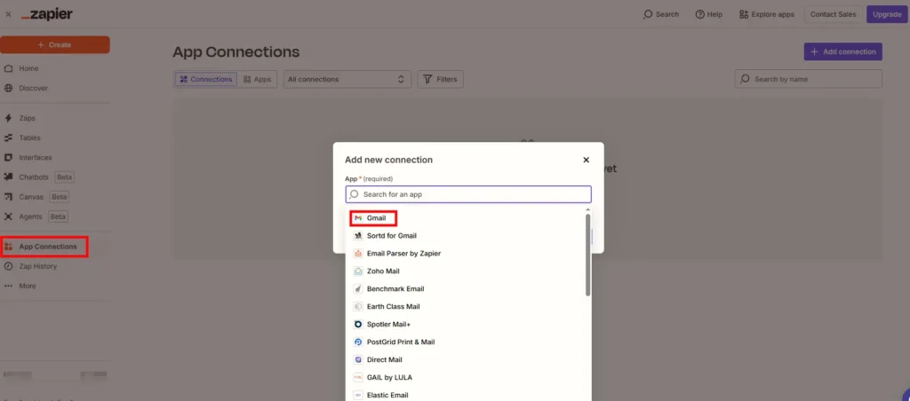Image resolution: width=910 pixels, height=401 pixels.
Task: Click the orange Create button
Action: coord(54,44)
